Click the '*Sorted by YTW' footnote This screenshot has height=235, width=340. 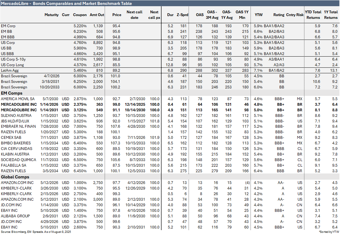click(x=329, y=232)
